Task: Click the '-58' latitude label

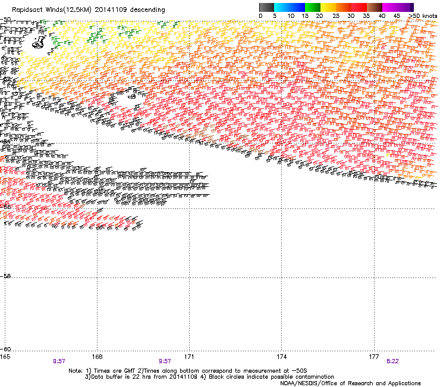Action: 5,276
